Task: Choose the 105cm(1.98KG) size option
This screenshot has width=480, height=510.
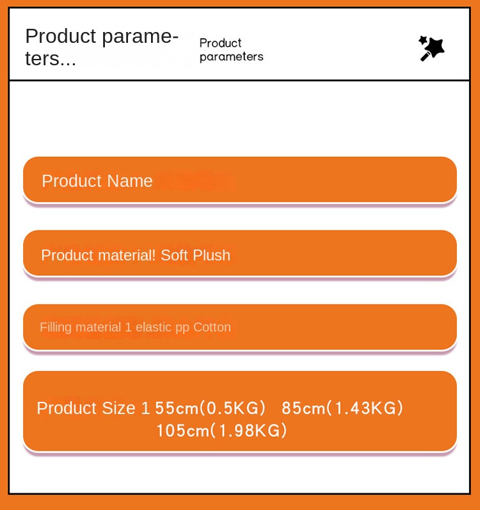Action: (221, 431)
